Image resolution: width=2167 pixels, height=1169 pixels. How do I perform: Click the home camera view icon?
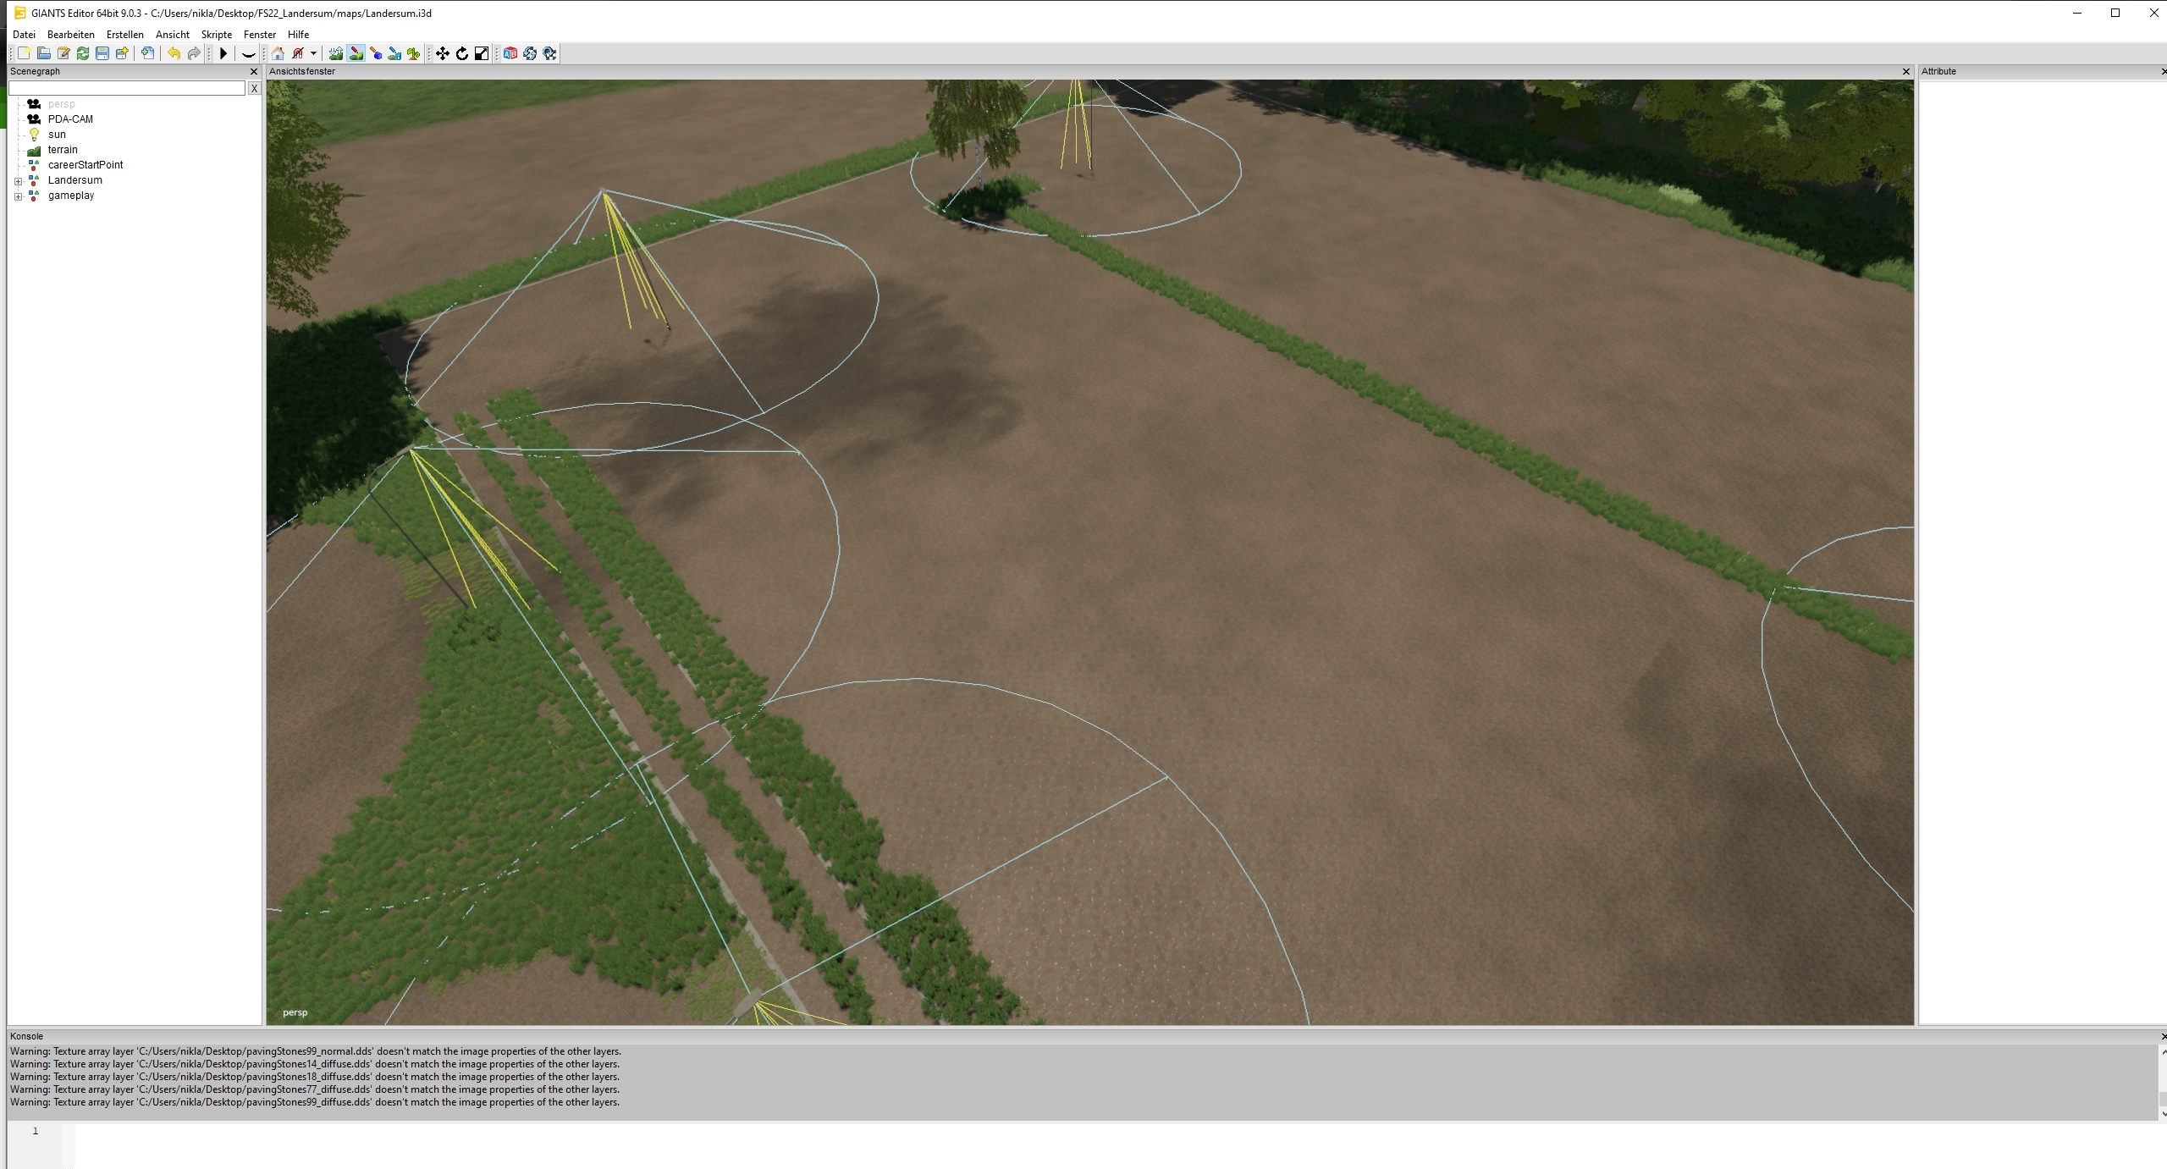click(x=278, y=53)
